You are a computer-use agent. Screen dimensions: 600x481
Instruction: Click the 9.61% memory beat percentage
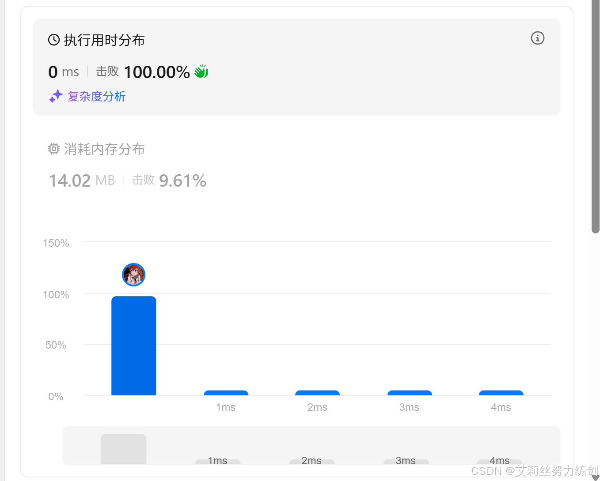[182, 180]
